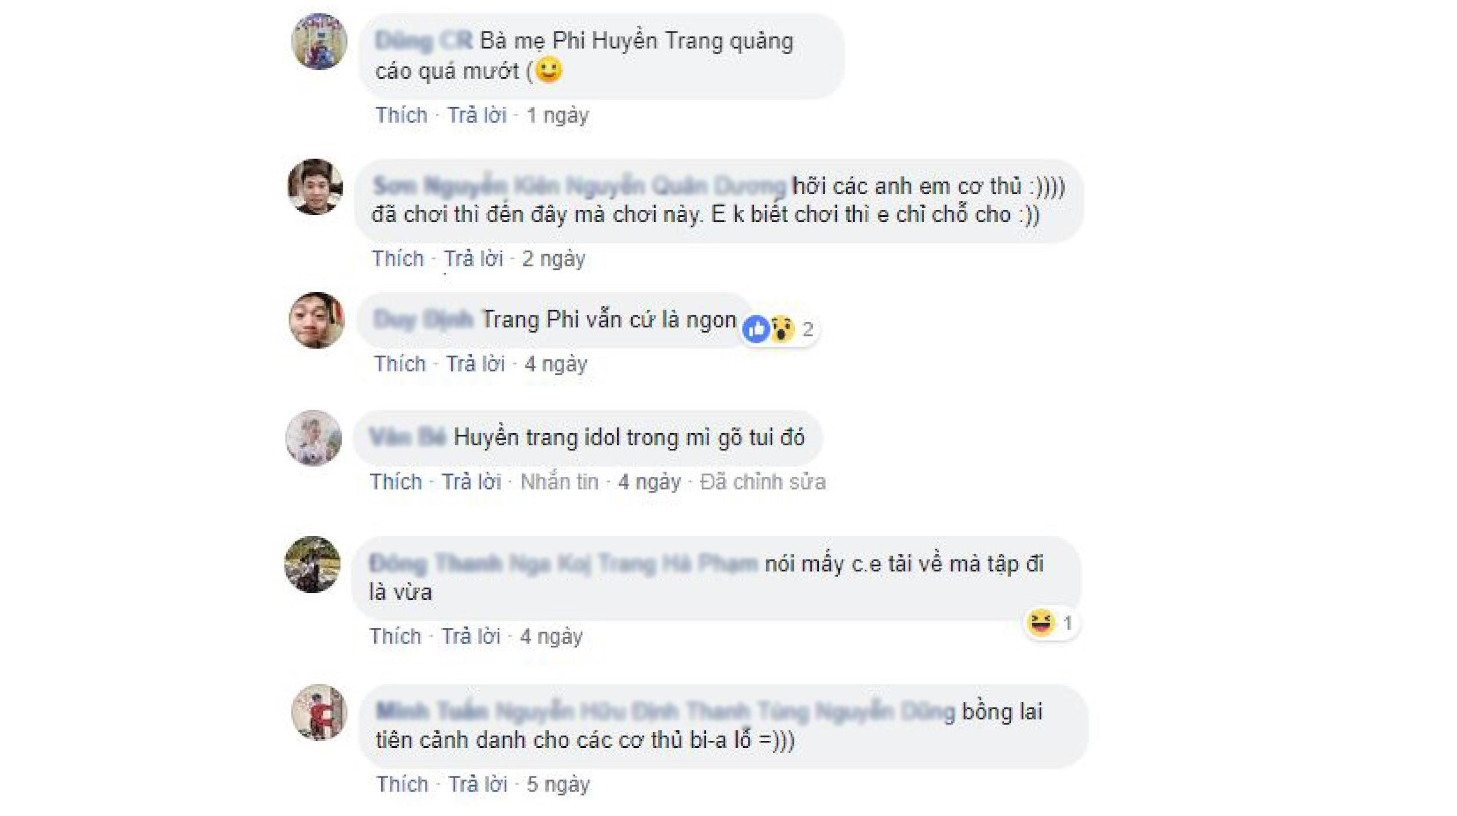This screenshot has height=816, width=1457.
Task: Click the avatar beside the "bồng lai tiên cảnh" comment
Action: pos(319,712)
